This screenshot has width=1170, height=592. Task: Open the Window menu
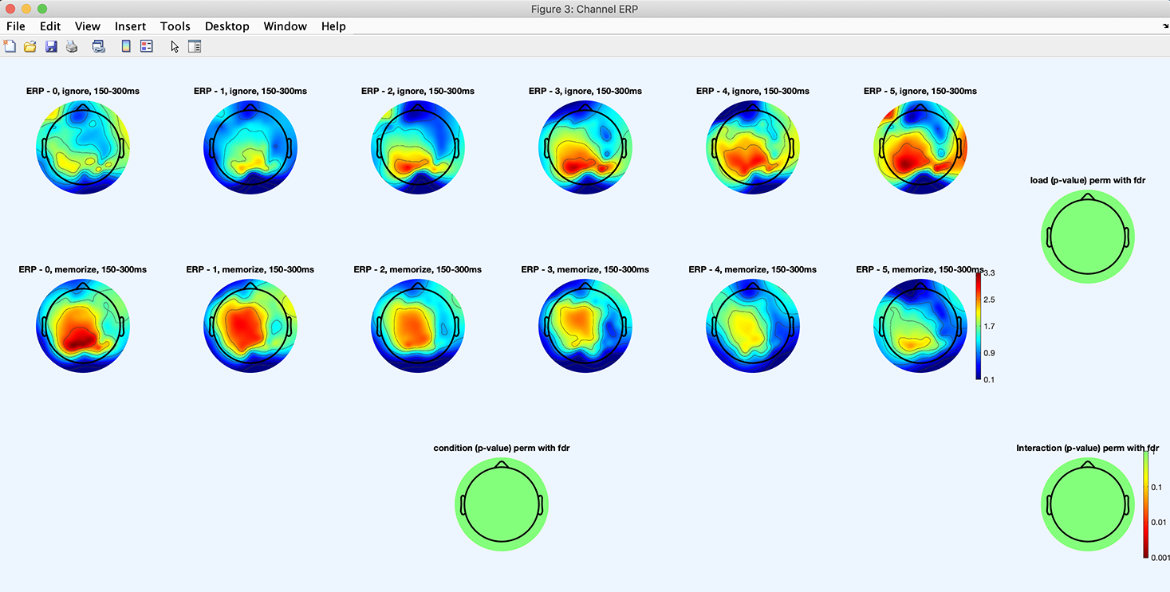pos(285,26)
